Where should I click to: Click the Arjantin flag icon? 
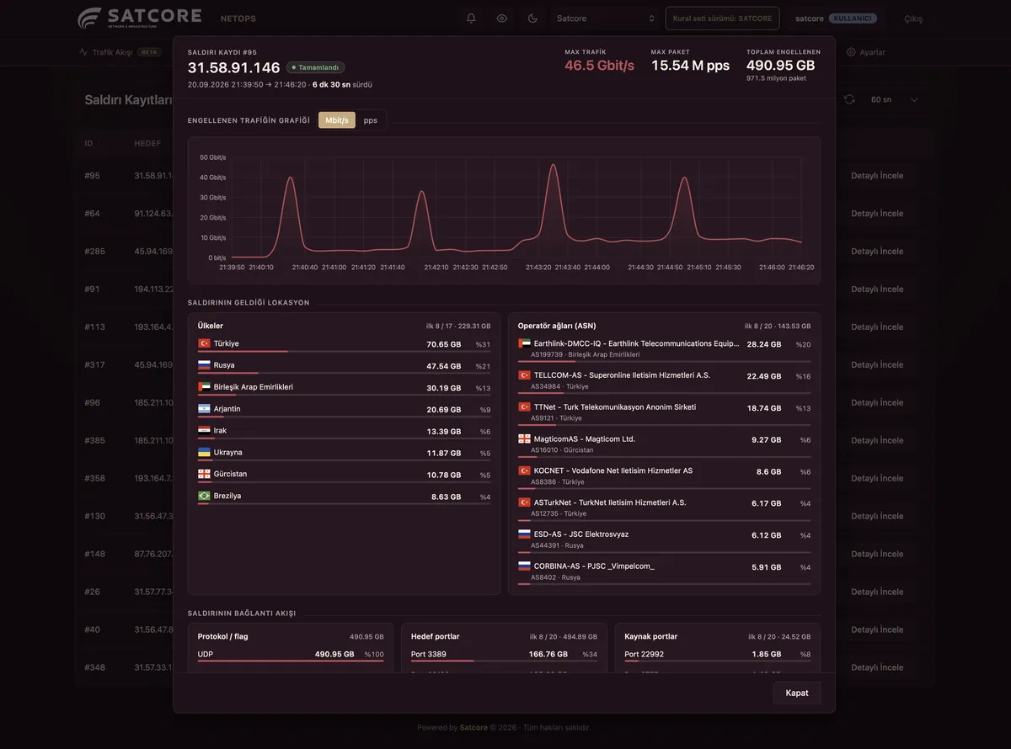tap(204, 409)
